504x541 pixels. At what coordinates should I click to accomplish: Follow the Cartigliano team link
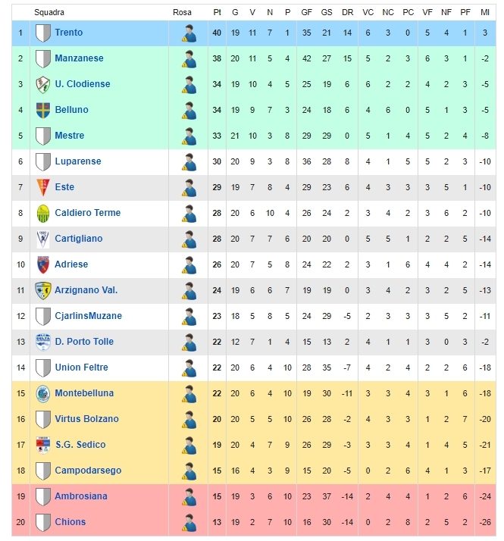[x=79, y=239]
